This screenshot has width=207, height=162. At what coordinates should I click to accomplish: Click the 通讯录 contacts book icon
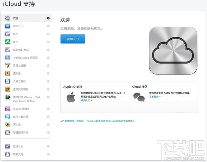7,73
